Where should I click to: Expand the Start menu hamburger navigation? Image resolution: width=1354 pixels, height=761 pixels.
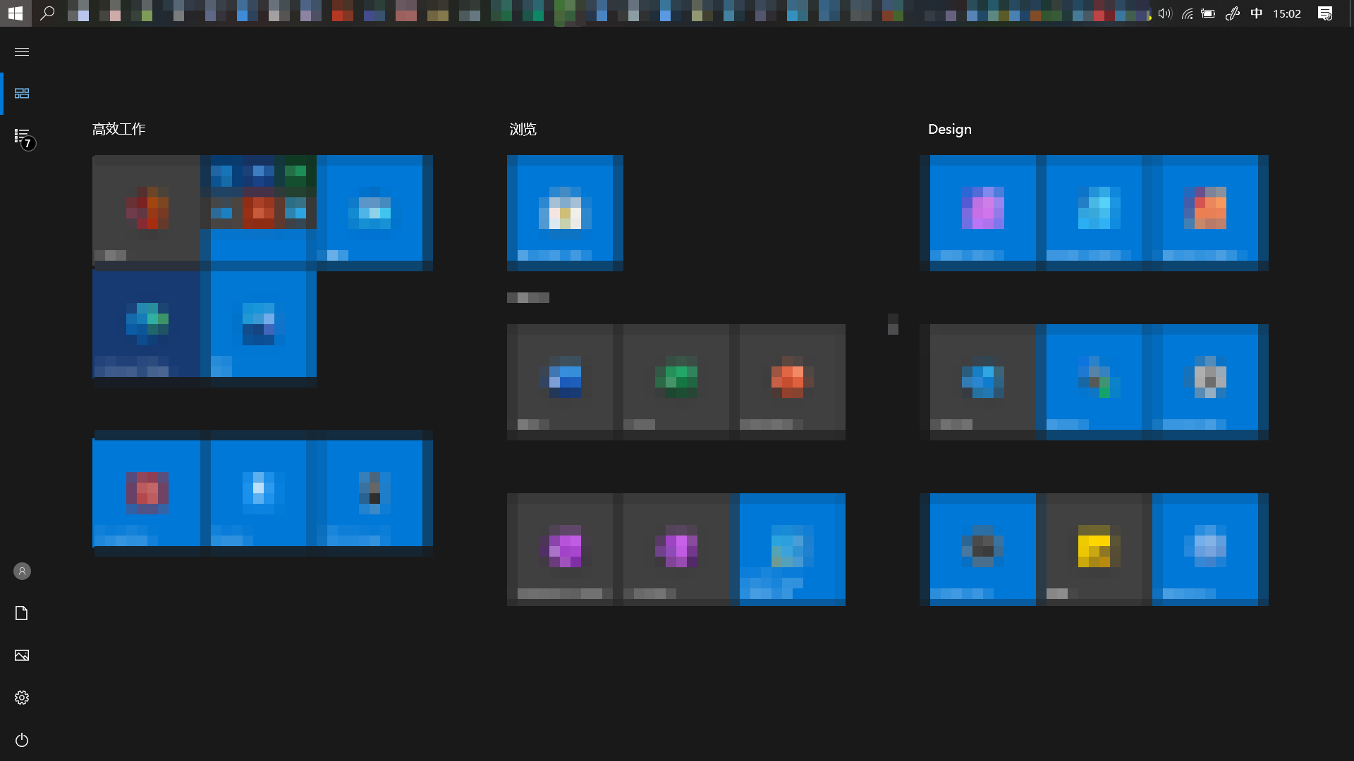pos(22,51)
